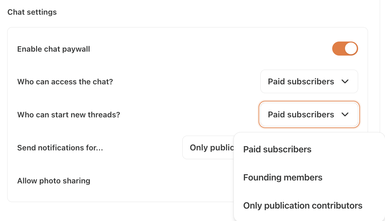Click the orange toggle knob for chat paywall
Image resolution: width=385 pixels, height=221 pixels.
coord(350,48)
